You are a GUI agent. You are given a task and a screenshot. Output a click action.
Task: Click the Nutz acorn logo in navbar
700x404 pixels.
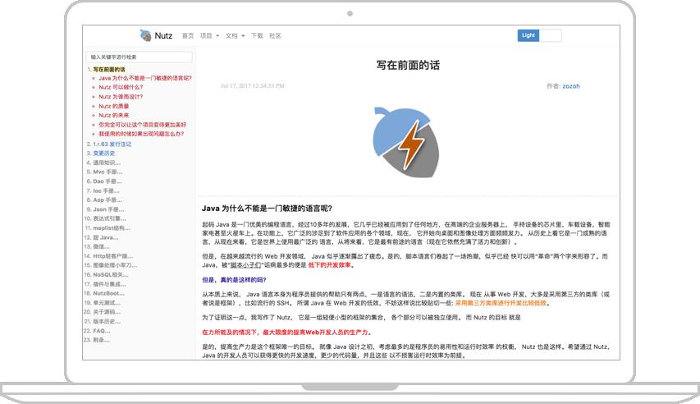click(x=145, y=35)
